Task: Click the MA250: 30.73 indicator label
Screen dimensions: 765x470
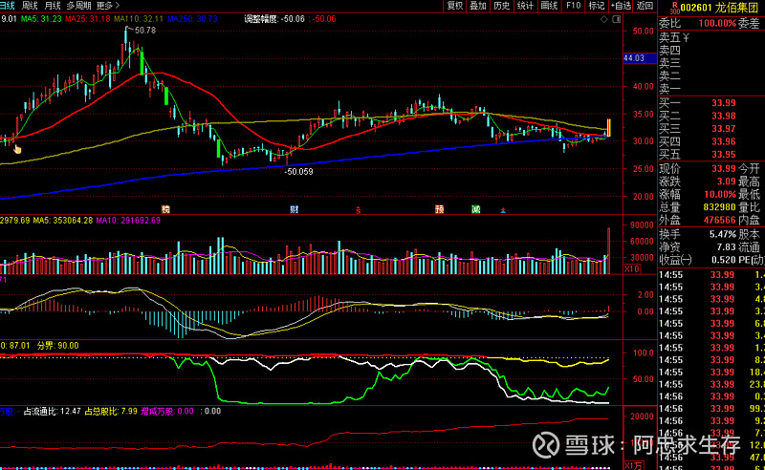Action: (x=192, y=19)
